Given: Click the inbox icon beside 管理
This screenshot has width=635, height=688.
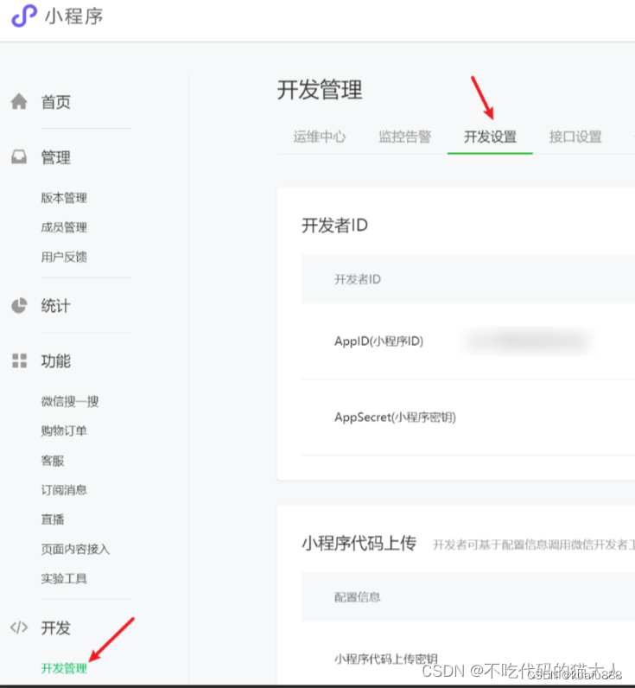Looking at the screenshot, I should [x=19, y=156].
